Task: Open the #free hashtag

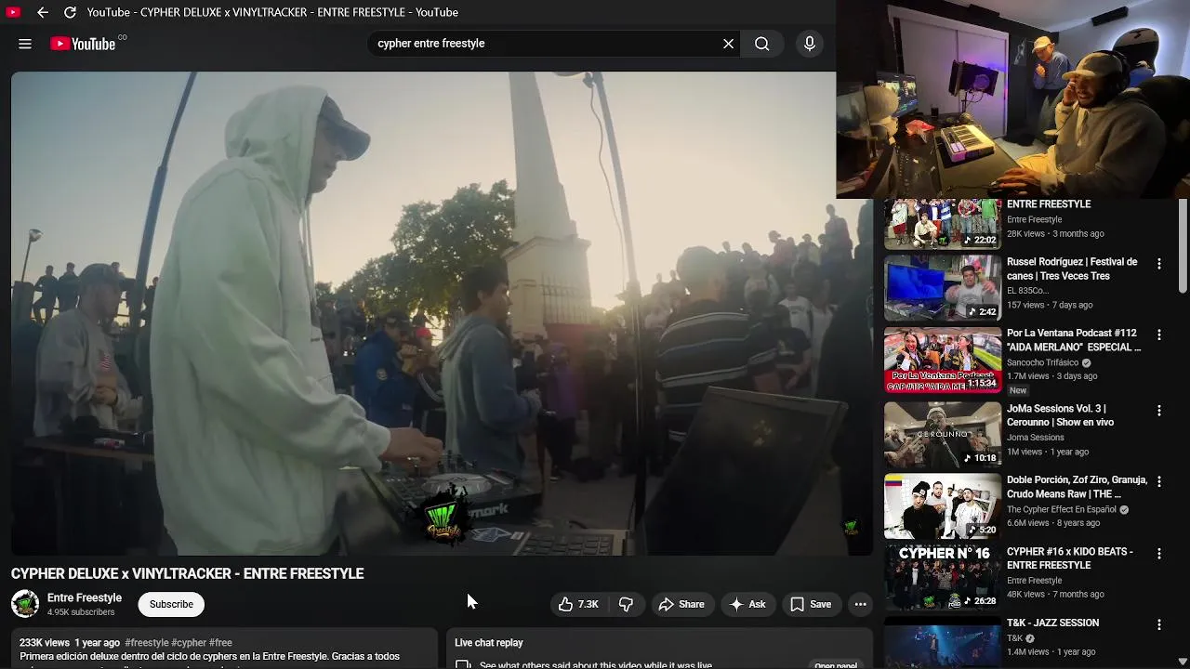Action: (x=220, y=642)
